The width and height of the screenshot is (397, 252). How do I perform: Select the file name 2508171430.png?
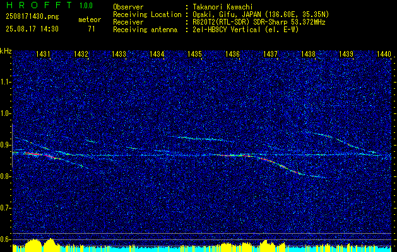[x=32, y=16]
